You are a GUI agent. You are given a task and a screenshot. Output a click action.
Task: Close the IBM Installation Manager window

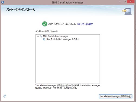click(x=131, y=2)
